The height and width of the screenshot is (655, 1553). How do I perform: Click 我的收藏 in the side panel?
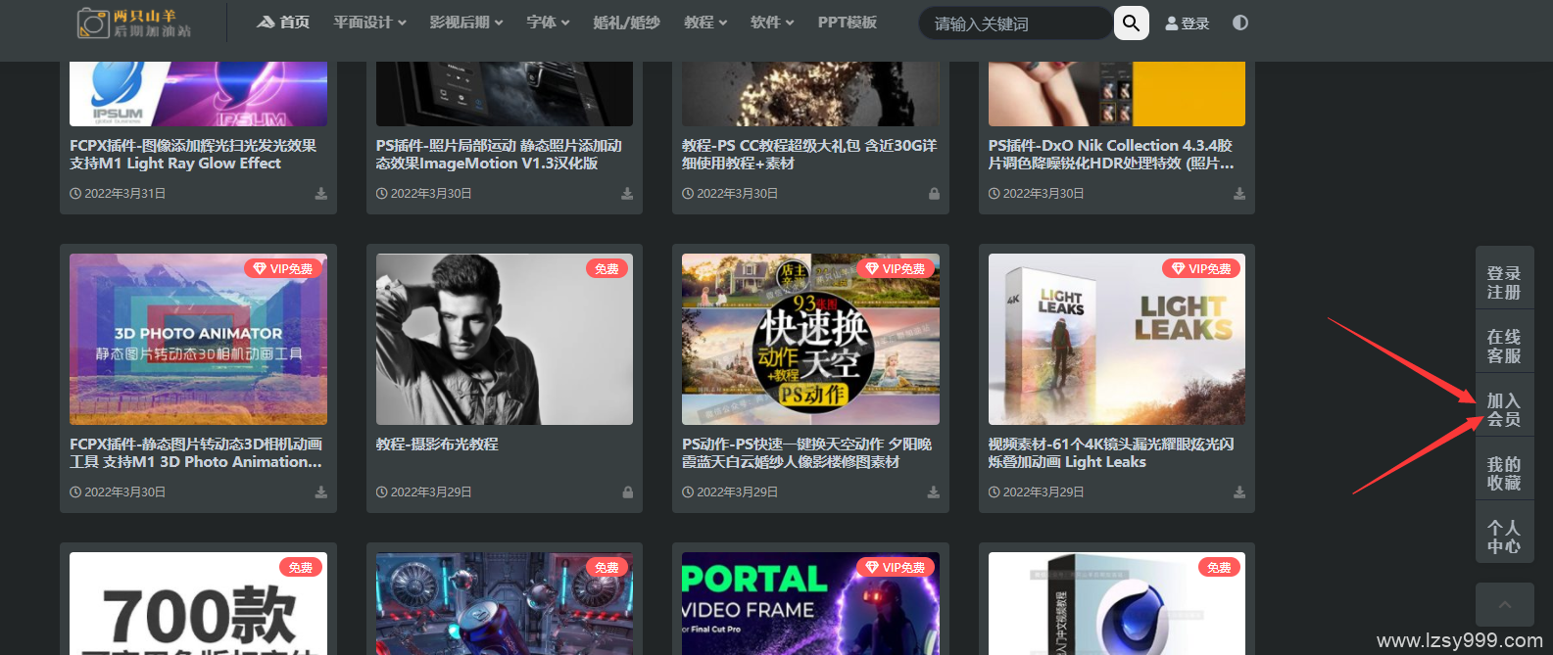(x=1503, y=474)
